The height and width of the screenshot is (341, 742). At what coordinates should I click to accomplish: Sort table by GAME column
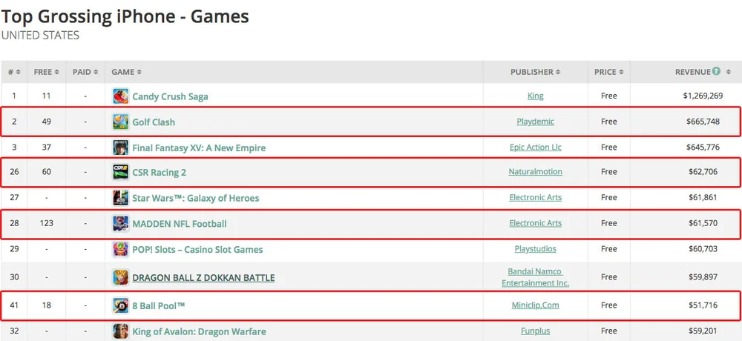point(126,72)
